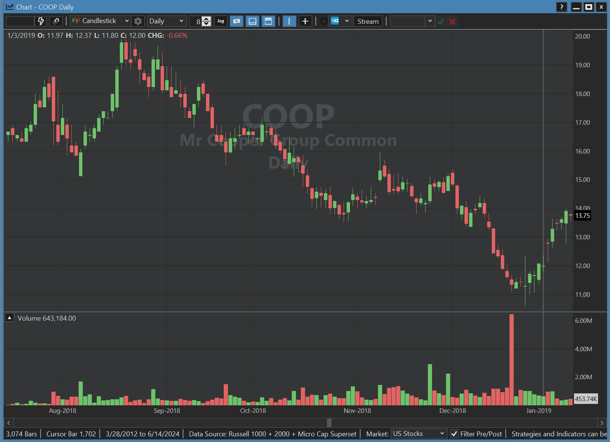Click the green checkmark apply icon

(441, 22)
